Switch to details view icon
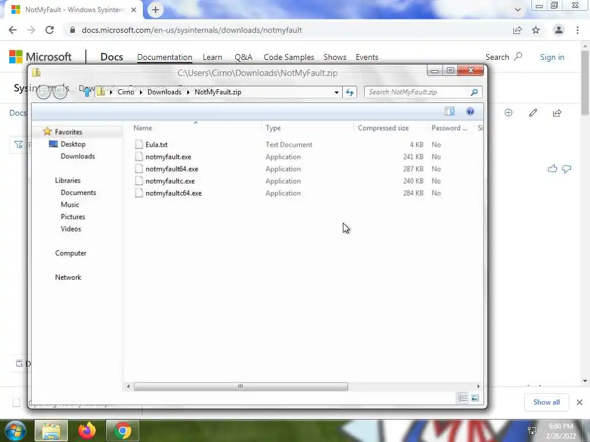This screenshot has height=442, width=590. [x=463, y=398]
